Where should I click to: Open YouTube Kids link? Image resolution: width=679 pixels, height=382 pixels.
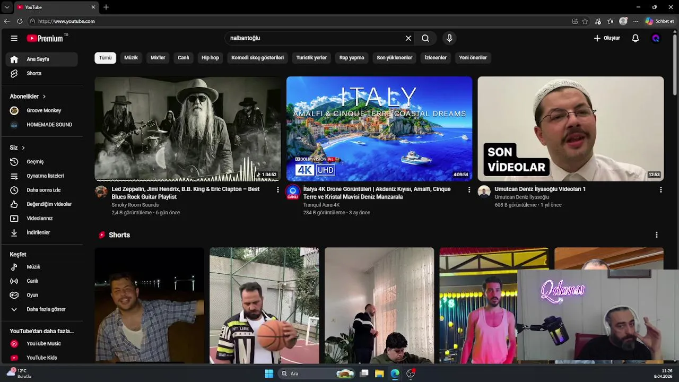42,358
